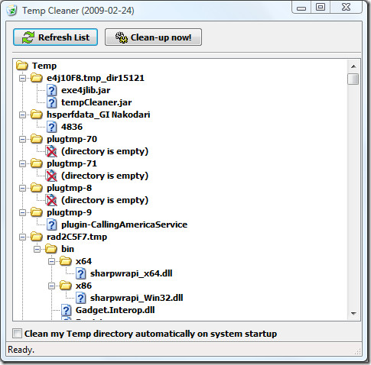Collapse the x64 folder expander
This screenshot has width=371, height=365.
coord(52,261)
